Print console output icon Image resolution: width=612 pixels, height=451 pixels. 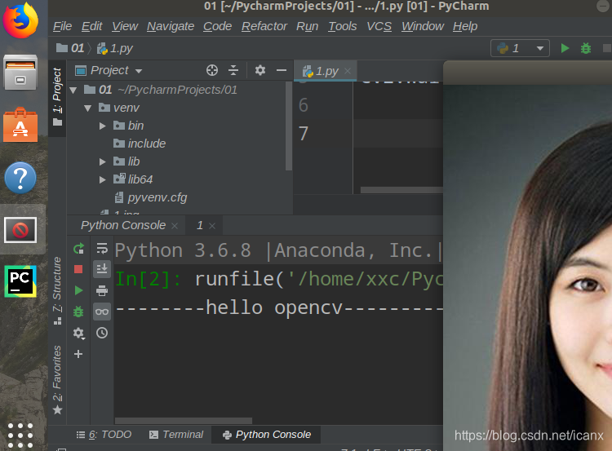102,290
